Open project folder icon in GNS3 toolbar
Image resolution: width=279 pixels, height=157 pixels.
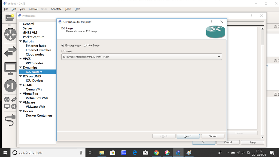pos(10,18)
